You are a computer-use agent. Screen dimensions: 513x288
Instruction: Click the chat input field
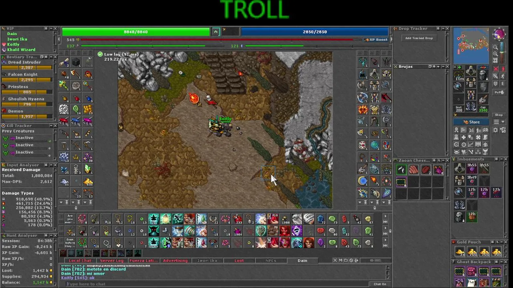click(216, 284)
